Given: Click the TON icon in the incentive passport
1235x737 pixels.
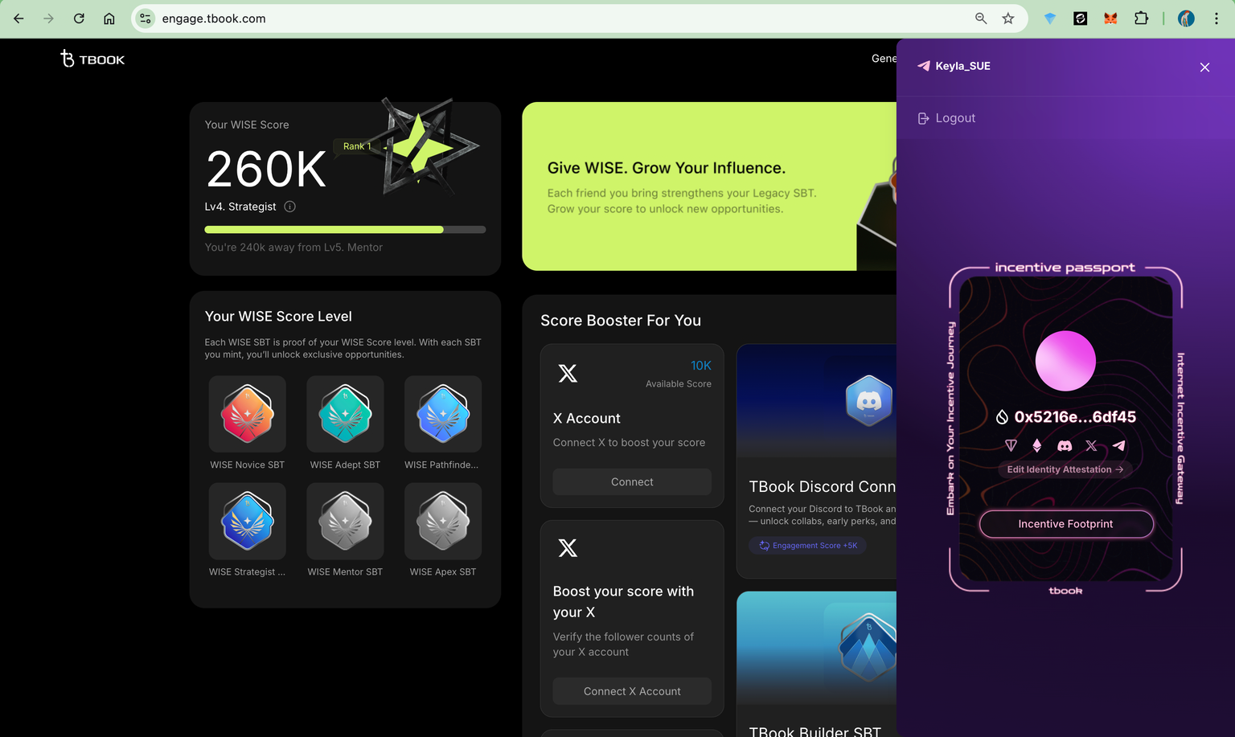Looking at the screenshot, I should tap(1011, 445).
